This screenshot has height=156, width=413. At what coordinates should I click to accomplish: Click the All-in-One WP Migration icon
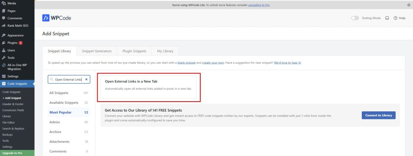tap(4, 65)
